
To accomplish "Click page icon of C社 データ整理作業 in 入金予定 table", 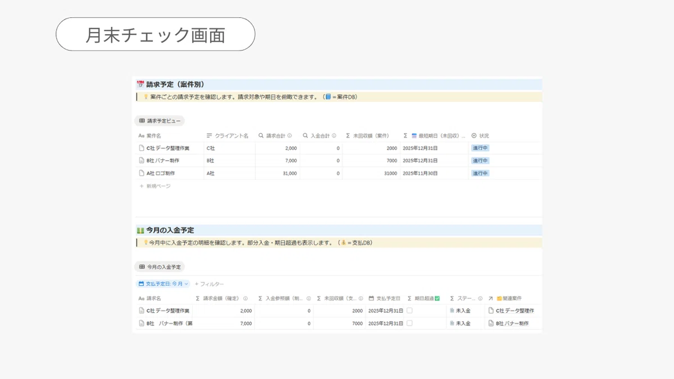I will [142, 310].
